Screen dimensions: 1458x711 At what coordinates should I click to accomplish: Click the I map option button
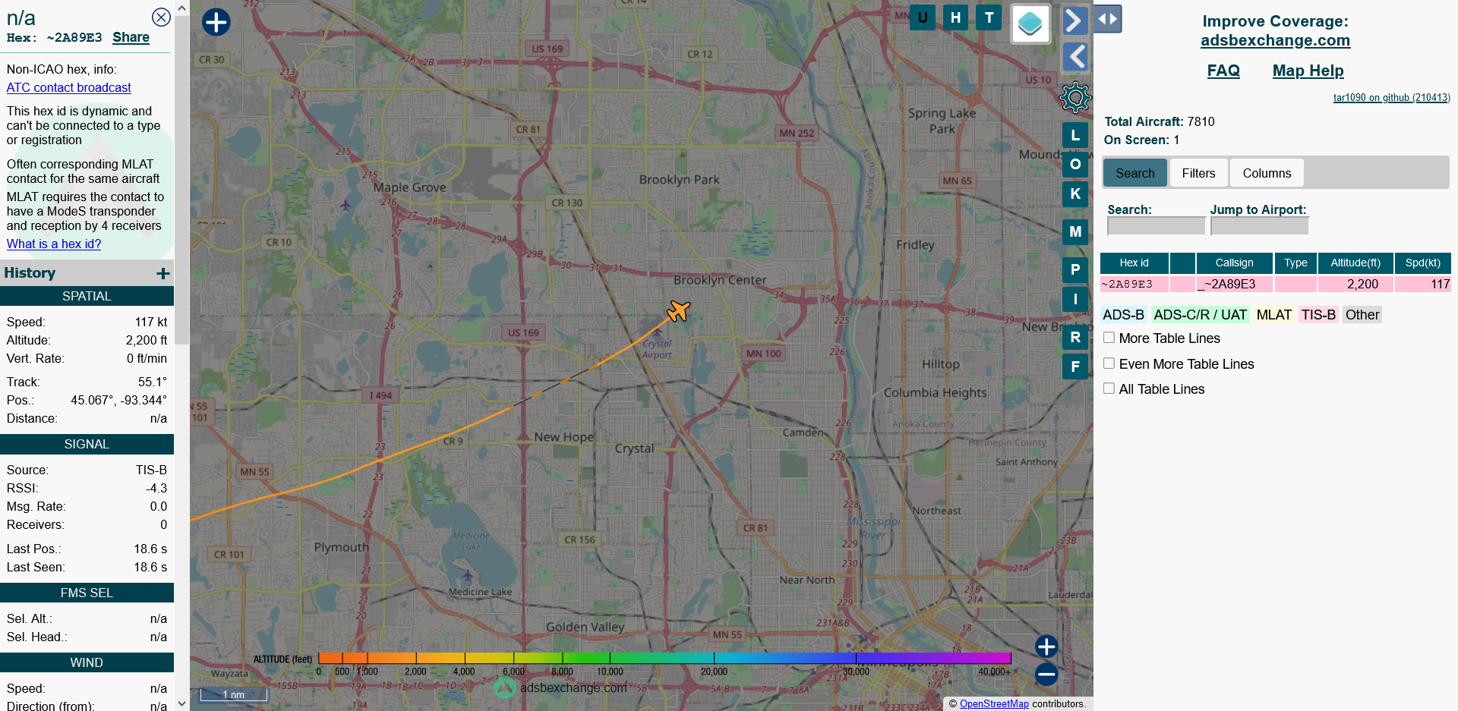[1075, 299]
